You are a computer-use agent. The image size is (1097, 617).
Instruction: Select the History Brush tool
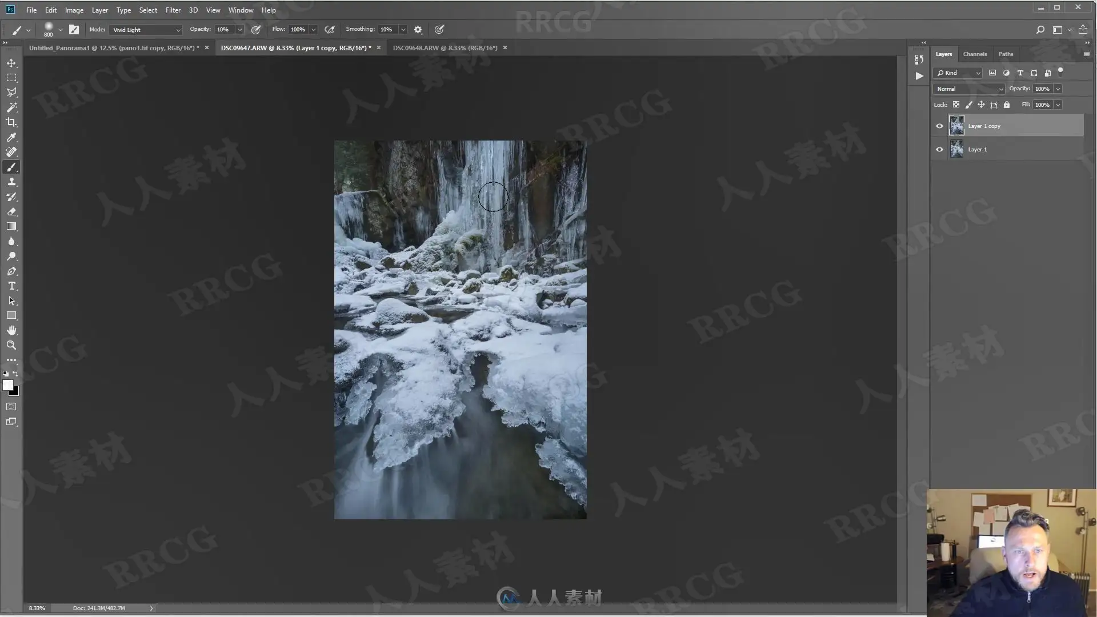click(11, 197)
